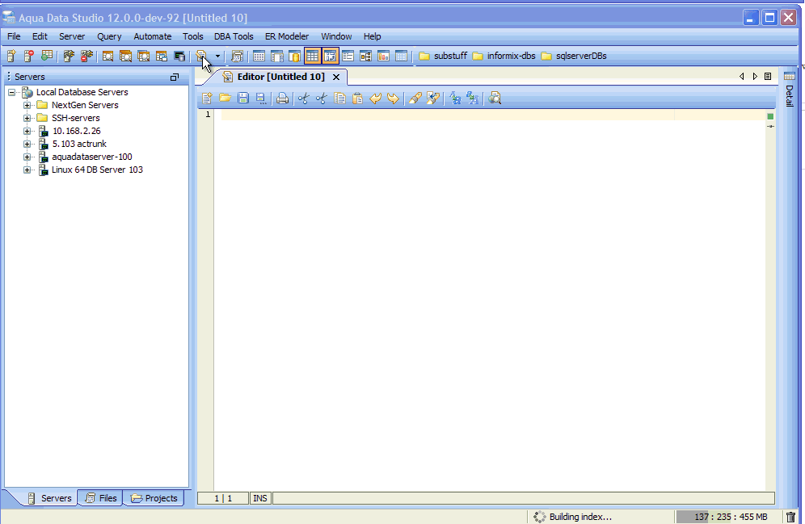Collapse the Local Database Servers node

pos(11,93)
